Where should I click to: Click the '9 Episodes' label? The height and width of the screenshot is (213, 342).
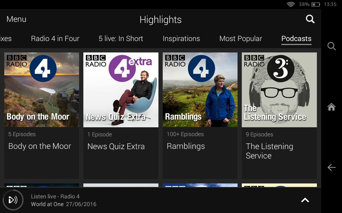click(259, 134)
